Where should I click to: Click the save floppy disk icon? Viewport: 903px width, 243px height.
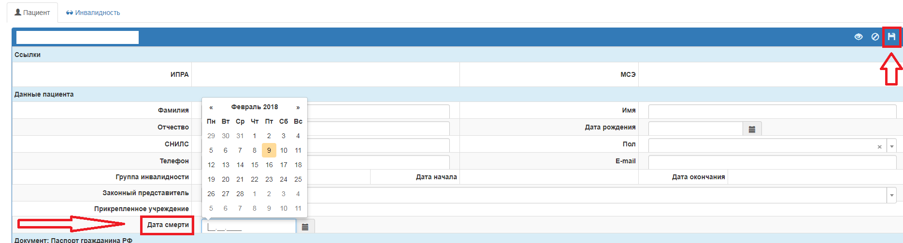tap(891, 37)
